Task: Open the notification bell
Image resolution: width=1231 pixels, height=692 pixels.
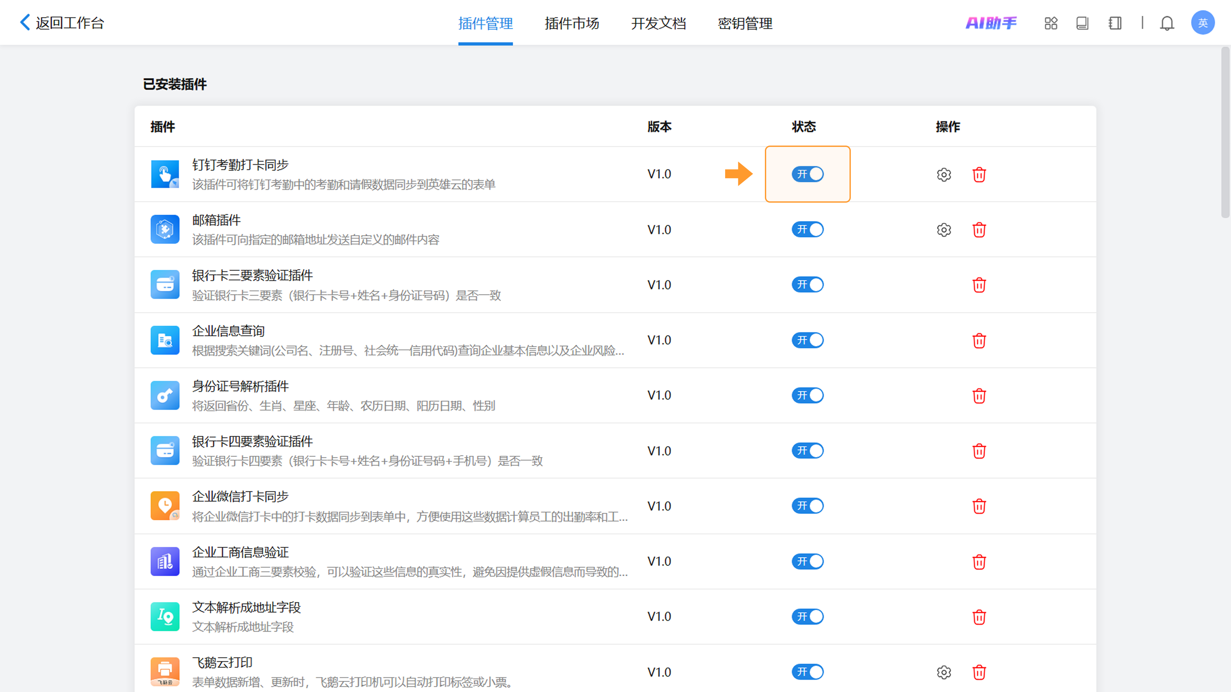Action: (x=1167, y=23)
